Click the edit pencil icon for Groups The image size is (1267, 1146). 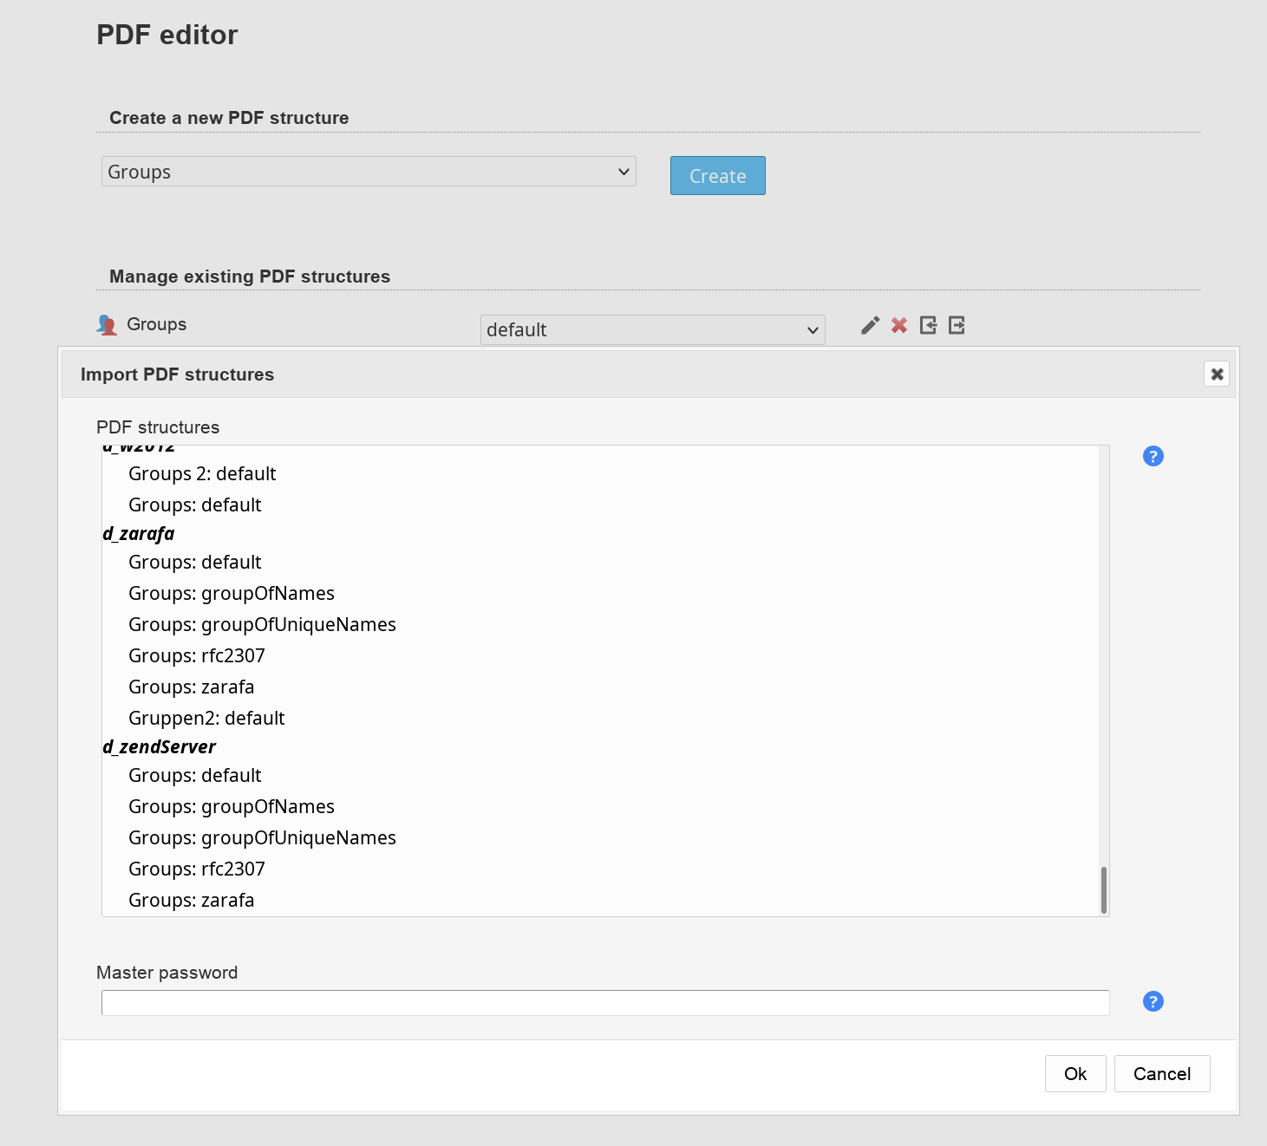(x=870, y=325)
